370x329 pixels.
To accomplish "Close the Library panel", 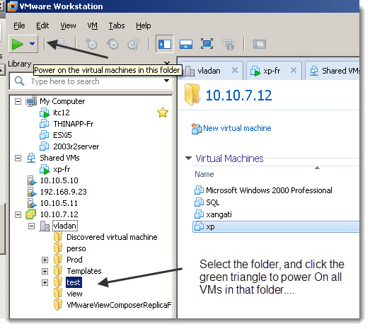I will coord(167,63).
